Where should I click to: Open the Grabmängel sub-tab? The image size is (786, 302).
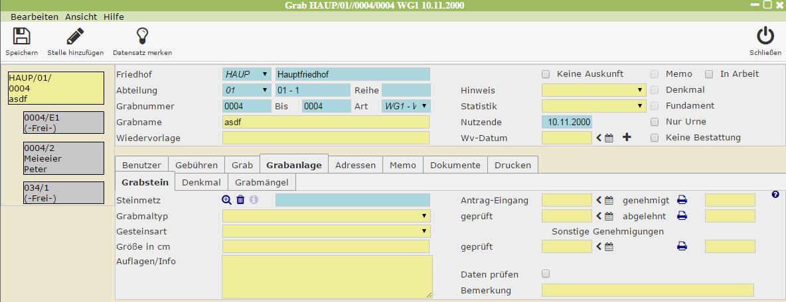(262, 182)
